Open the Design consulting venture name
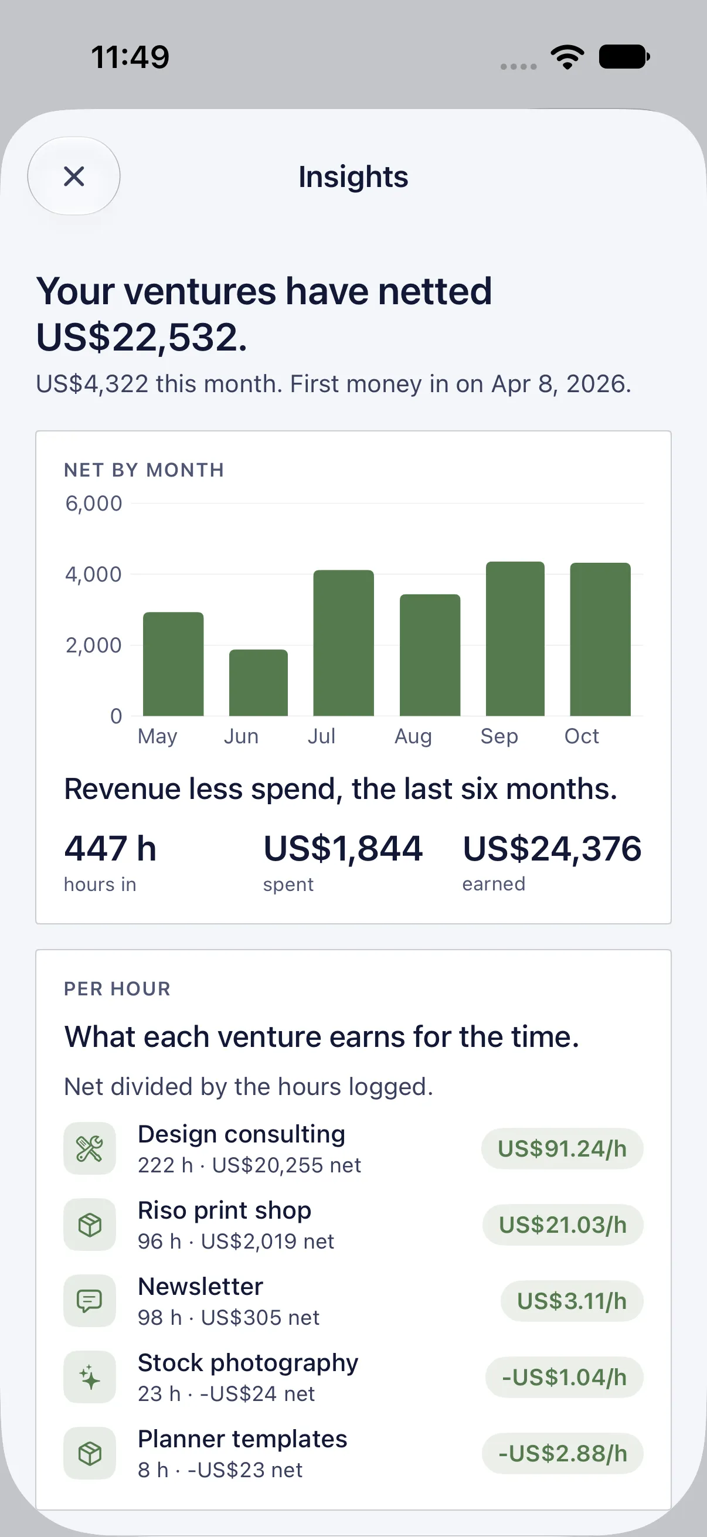Viewport: 707px width, 1537px height. [242, 1134]
